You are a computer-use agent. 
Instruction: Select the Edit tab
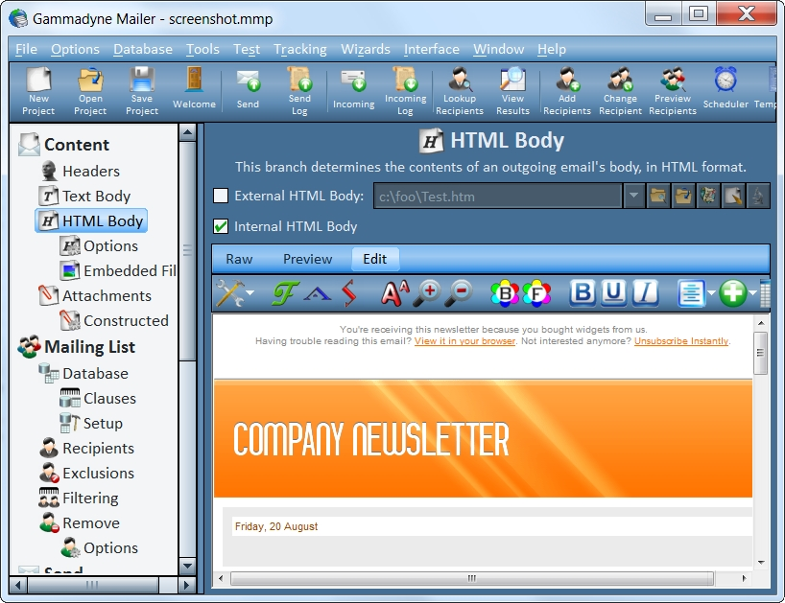(374, 259)
